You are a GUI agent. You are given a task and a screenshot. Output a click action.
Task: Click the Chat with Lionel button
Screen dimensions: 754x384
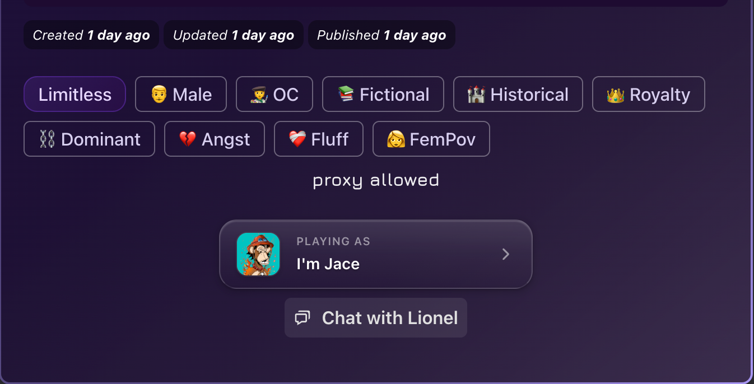coord(375,318)
